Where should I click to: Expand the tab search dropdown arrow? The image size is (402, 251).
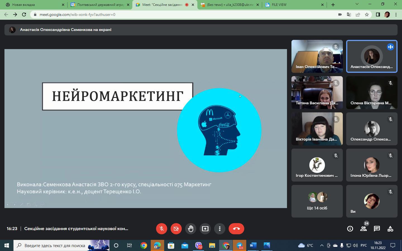coord(357,4)
